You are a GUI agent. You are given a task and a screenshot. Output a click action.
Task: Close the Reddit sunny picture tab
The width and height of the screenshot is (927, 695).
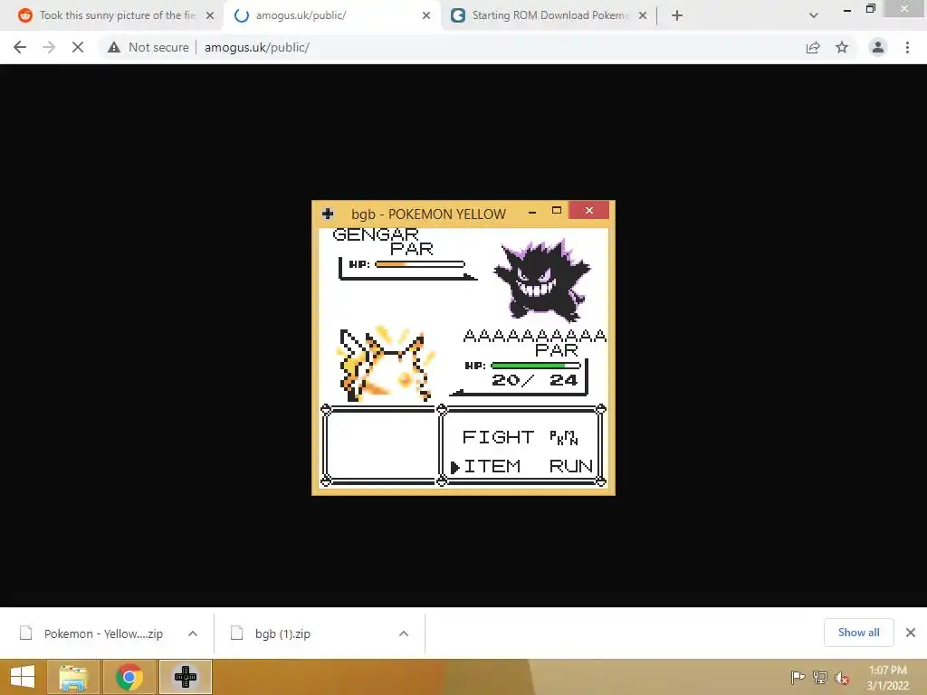(210, 15)
